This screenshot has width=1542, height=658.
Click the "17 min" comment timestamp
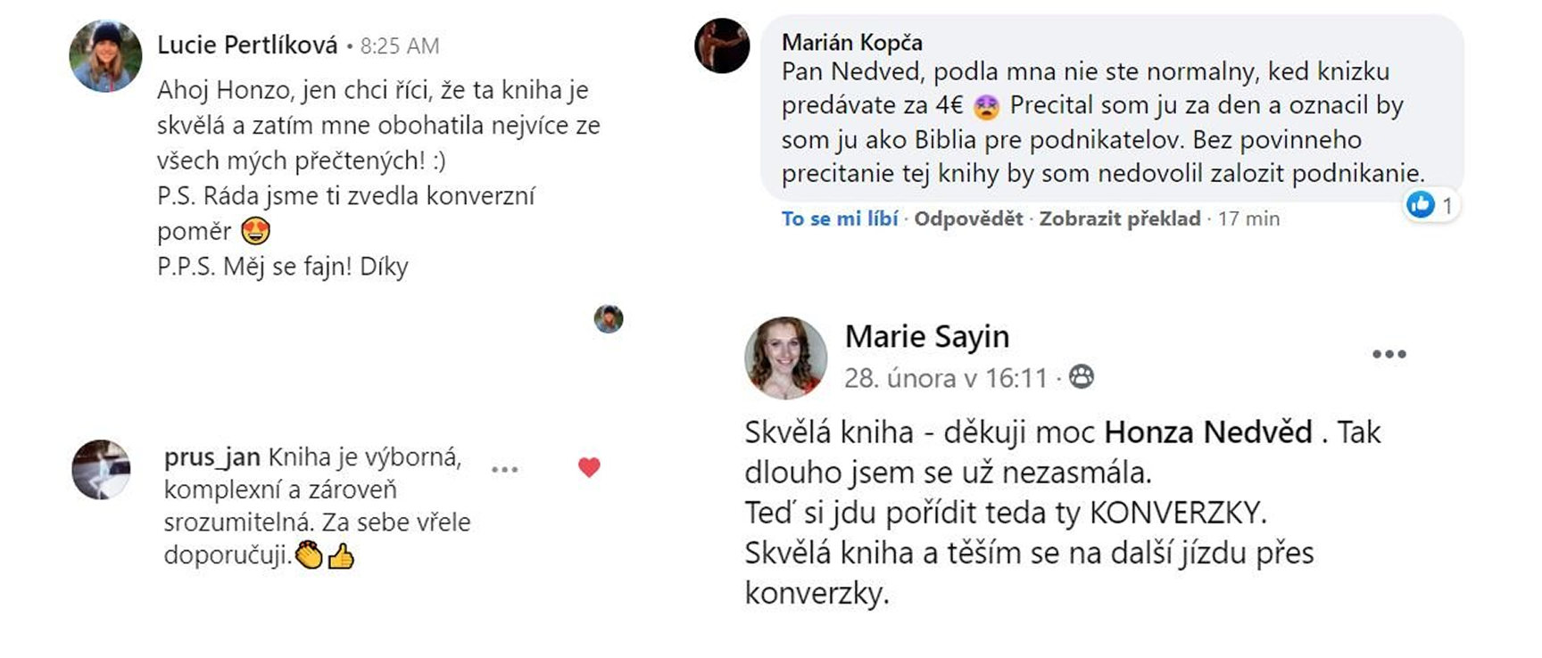pos(1248,218)
